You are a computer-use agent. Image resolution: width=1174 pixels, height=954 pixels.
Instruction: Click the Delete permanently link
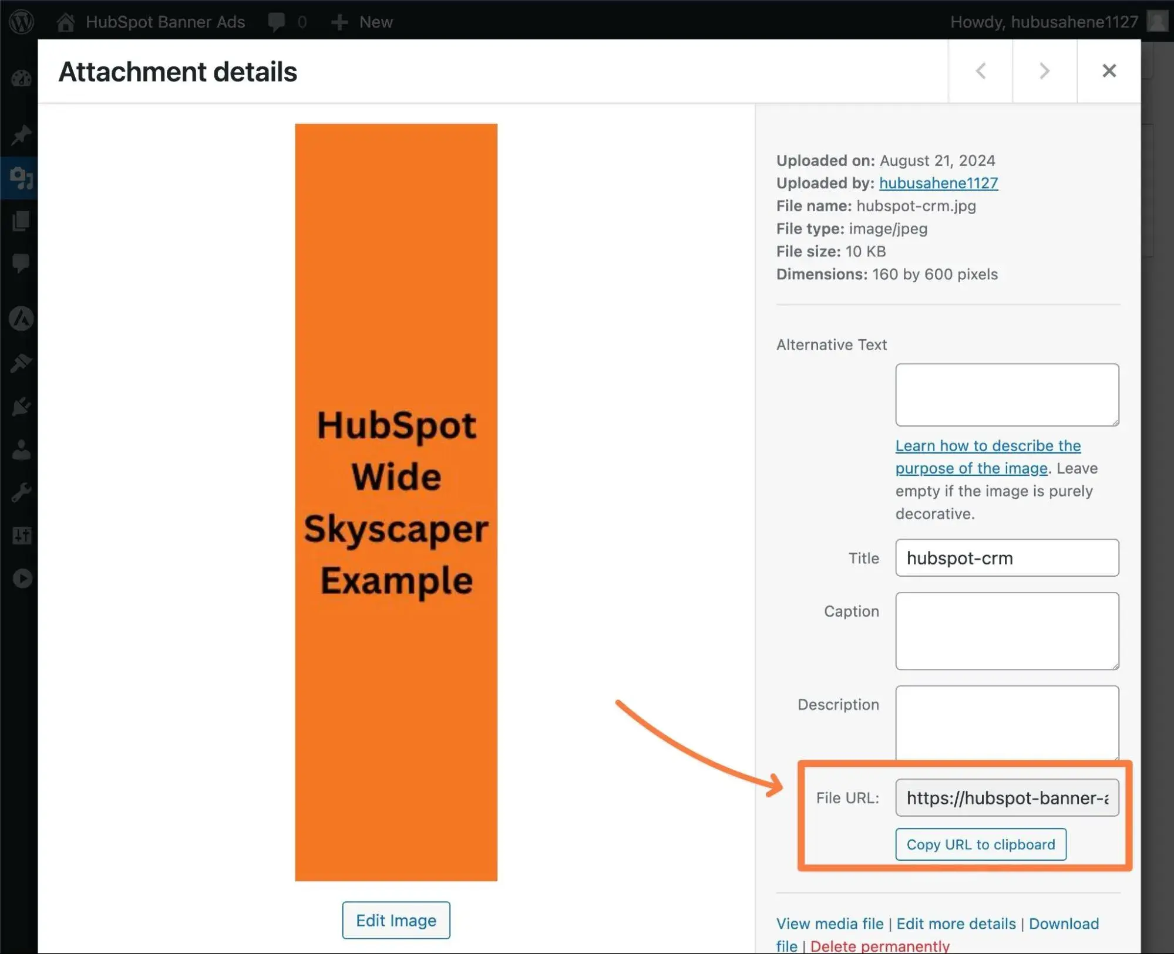tap(880, 946)
